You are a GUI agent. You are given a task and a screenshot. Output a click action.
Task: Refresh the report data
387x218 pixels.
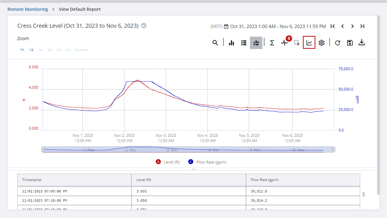[337, 43]
